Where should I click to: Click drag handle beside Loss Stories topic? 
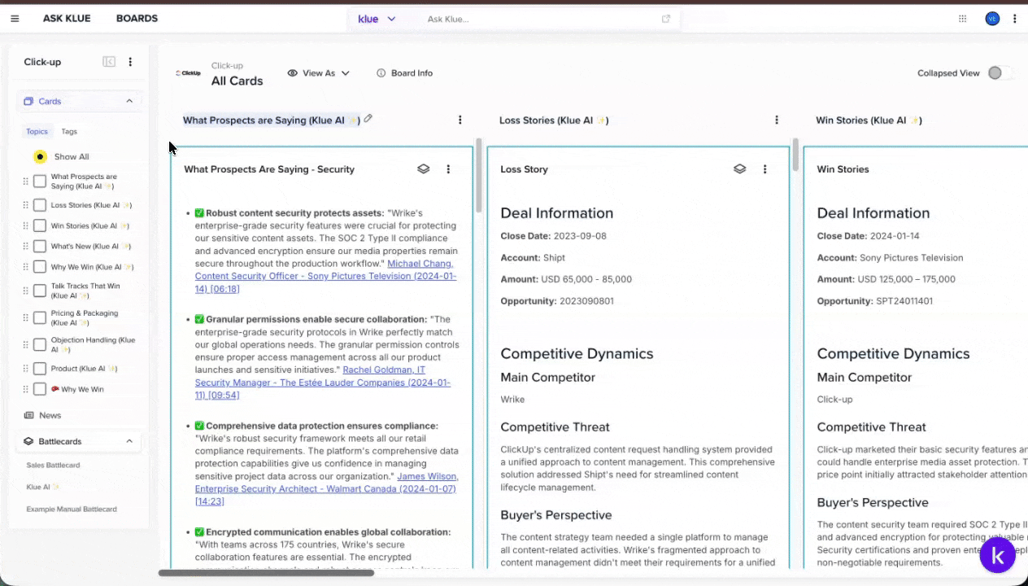pos(25,205)
